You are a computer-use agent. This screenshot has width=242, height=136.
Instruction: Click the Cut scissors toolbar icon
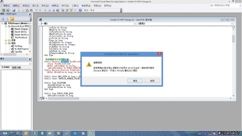click(19, 10)
